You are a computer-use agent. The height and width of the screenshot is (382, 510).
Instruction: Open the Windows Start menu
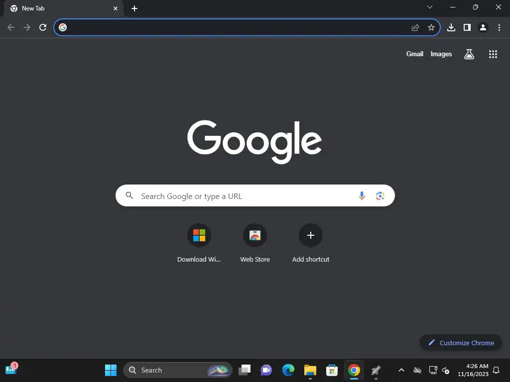tap(111, 370)
